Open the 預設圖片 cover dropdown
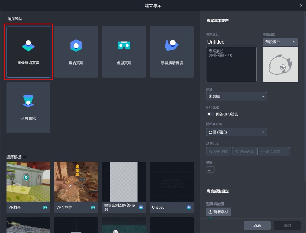This screenshot has height=233, width=306. 280,42
